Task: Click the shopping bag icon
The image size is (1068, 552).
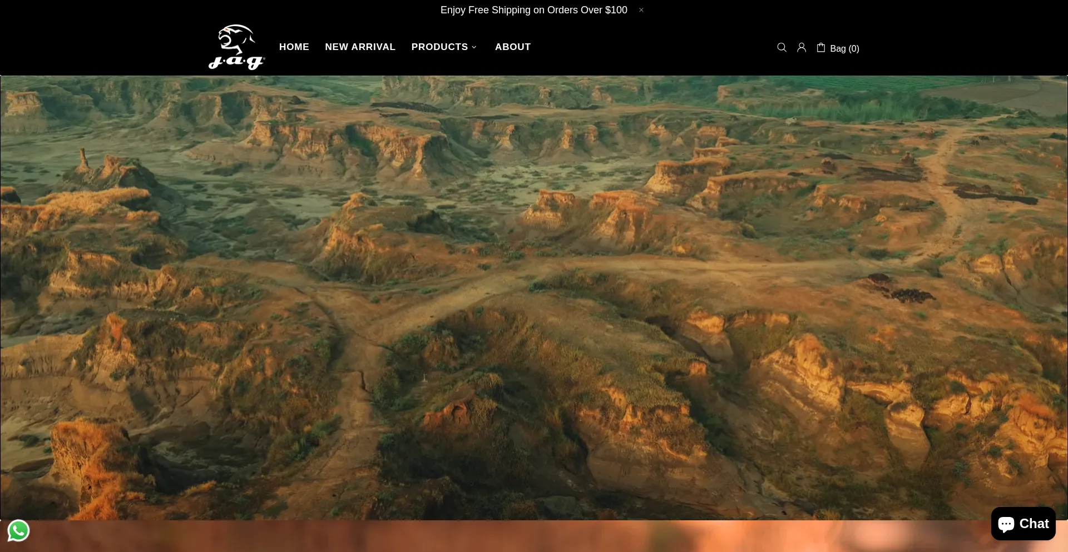Action: coord(821,47)
